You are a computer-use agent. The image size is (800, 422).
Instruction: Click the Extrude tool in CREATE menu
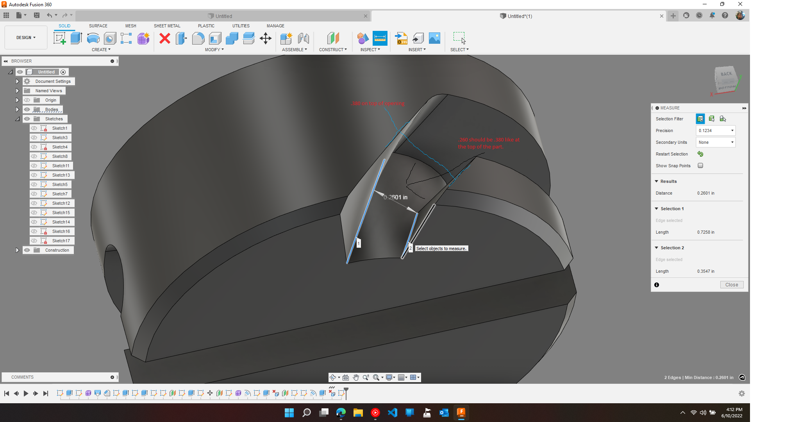(76, 38)
